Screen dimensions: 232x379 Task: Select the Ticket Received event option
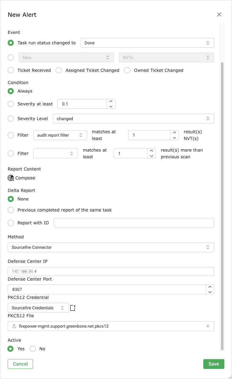tap(11, 70)
